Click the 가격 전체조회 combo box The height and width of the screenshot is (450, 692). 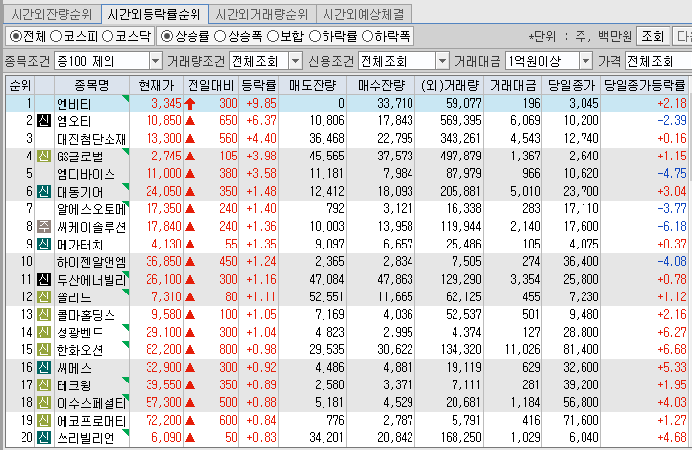tap(658, 61)
